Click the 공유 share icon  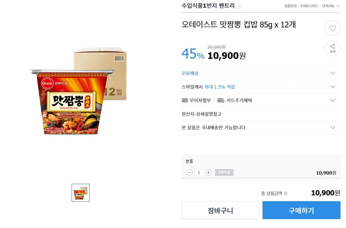click(333, 48)
